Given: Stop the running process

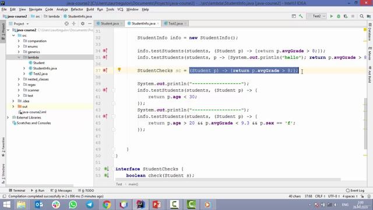Looking at the screenshot, I should pos(353,16).
